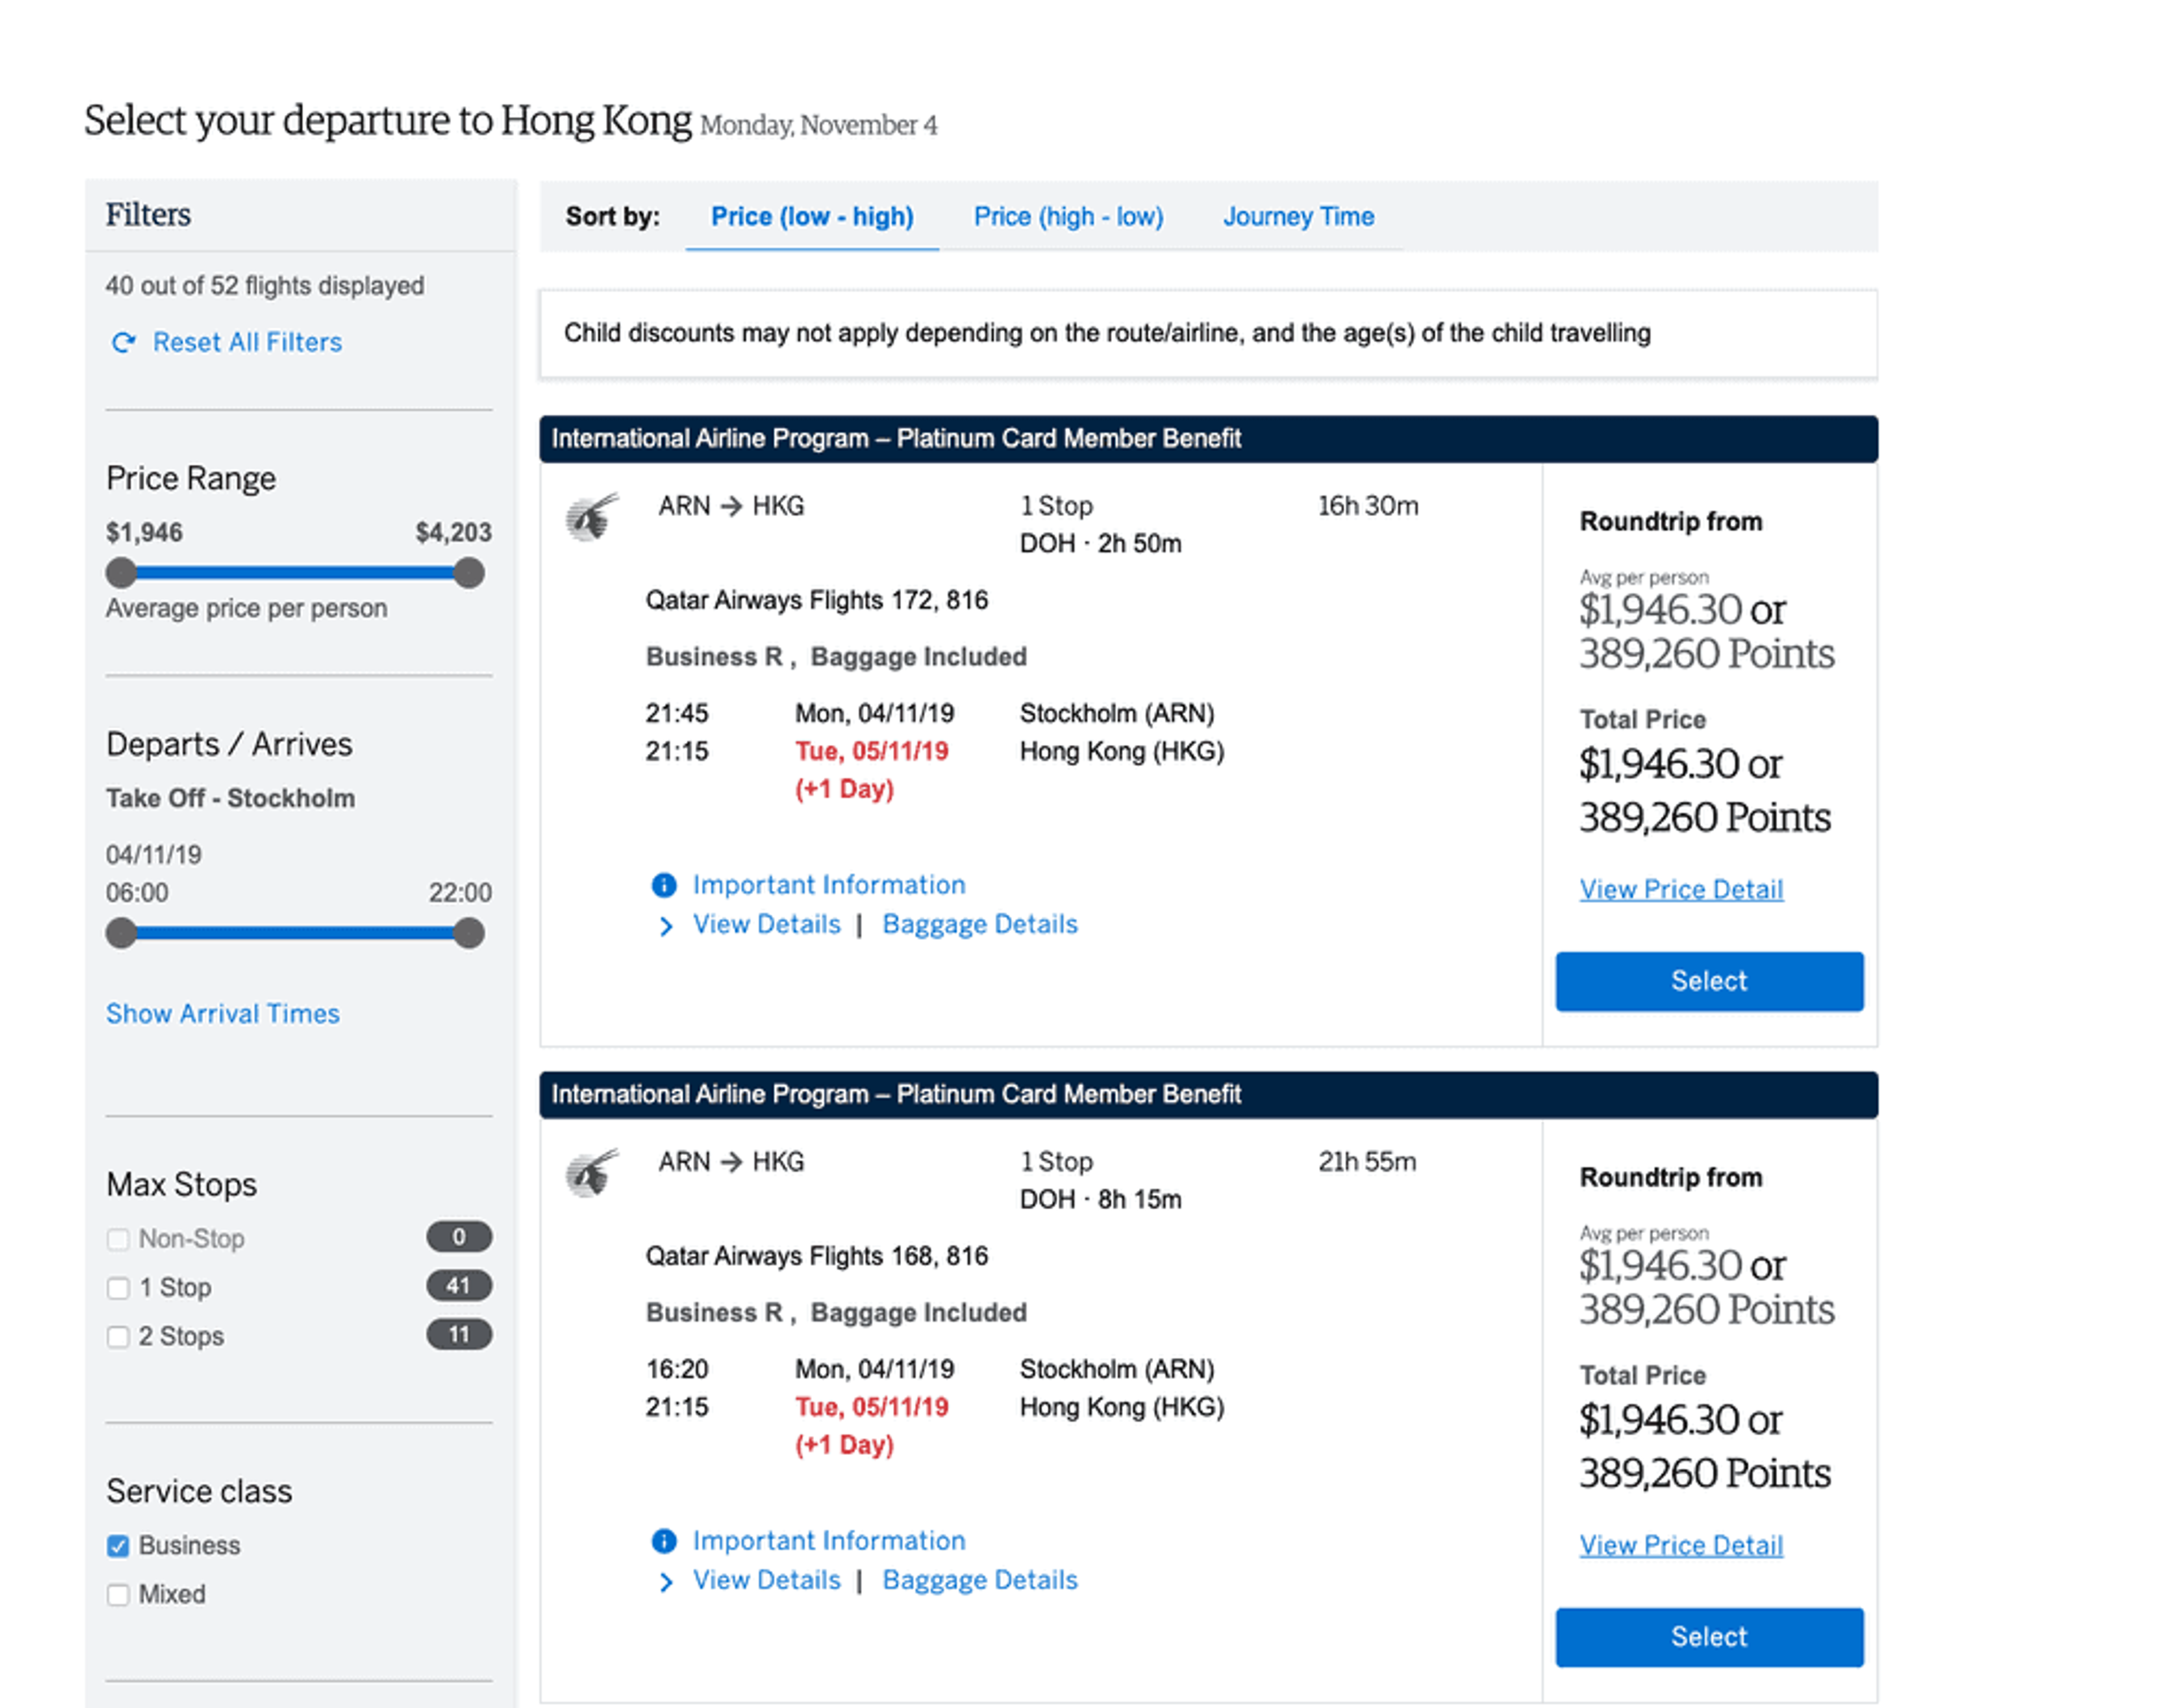2174x1708 pixels.
Task: Click Qatar Airways logo on second flight
Action: pyautogui.click(x=592, y=1173)
